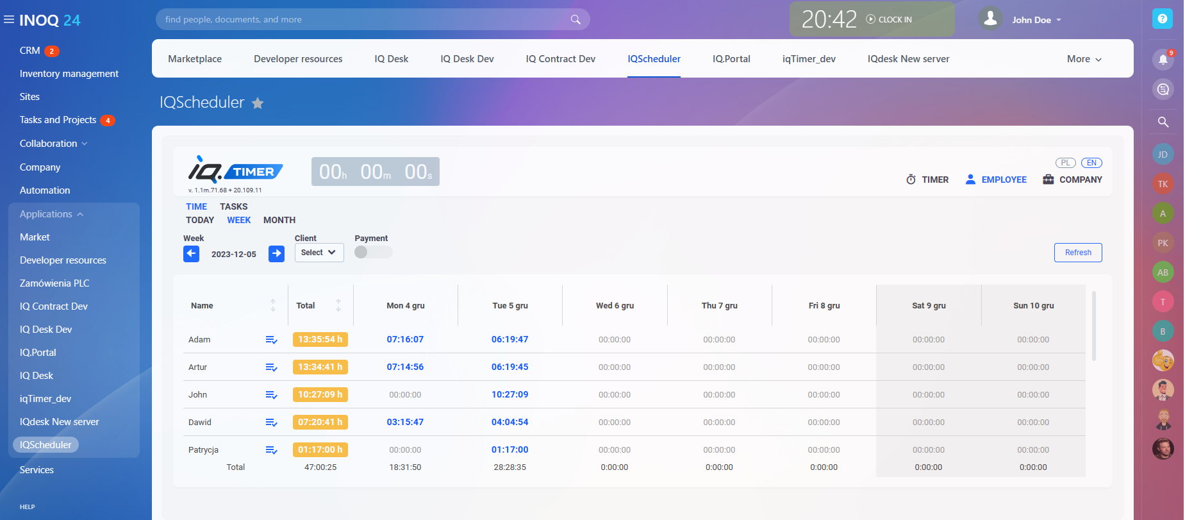The image size is (1185, 520).
Task: Click the next week arrow button
Action: (276, 254)
